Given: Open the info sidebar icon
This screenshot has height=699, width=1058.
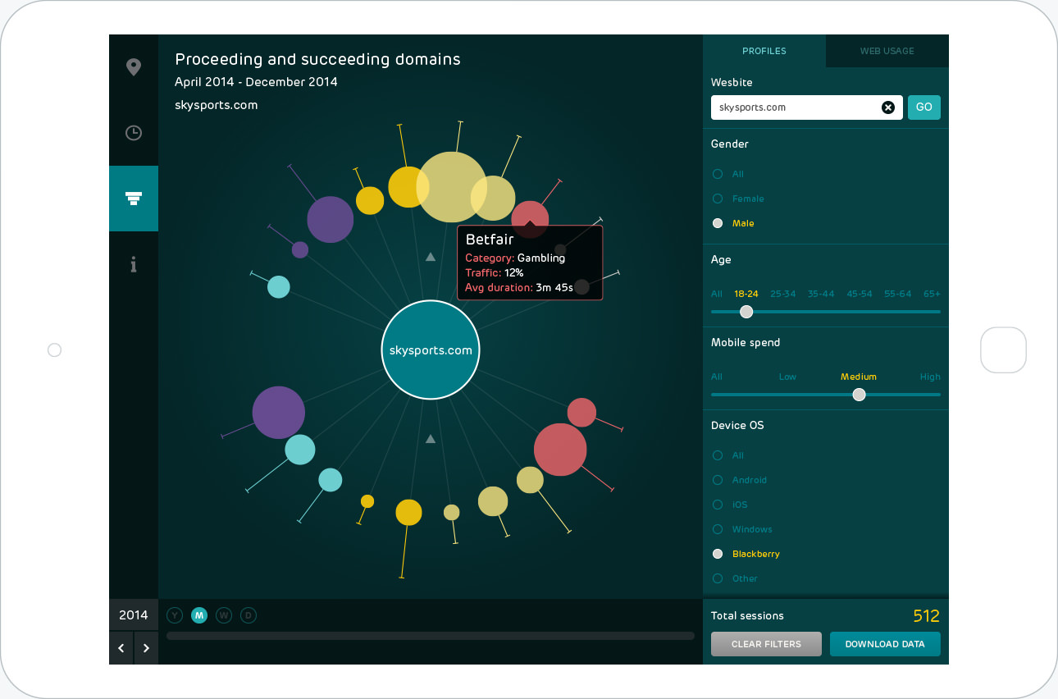Looking at the screenshot, I should [x=134, y=264].
